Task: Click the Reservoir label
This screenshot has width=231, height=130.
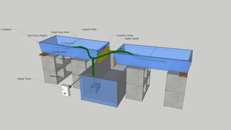Action: 55,76
